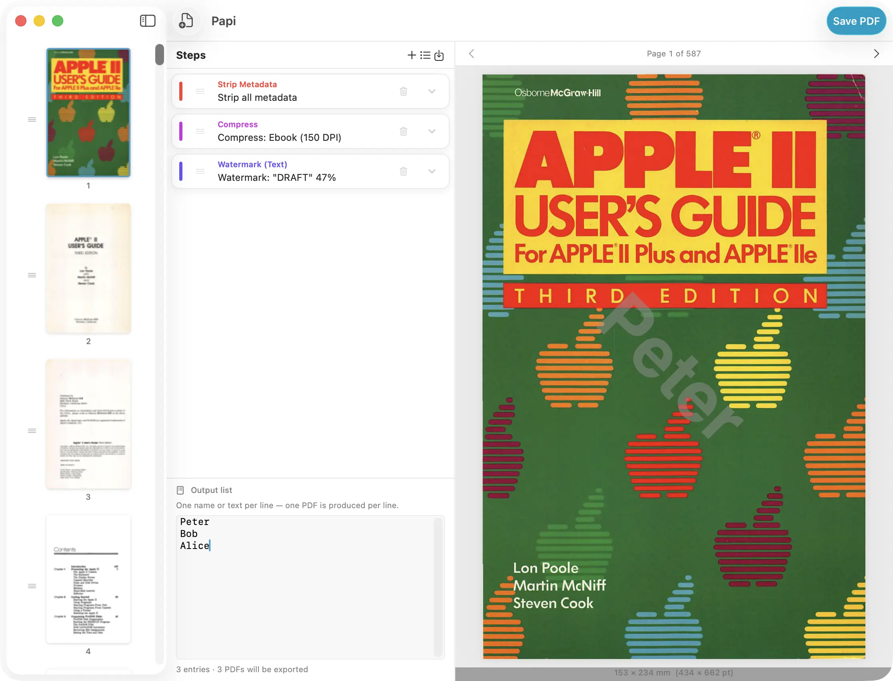Open the steps list icon
The height and width of the screenshot is (681, 893).
[425, 55]
